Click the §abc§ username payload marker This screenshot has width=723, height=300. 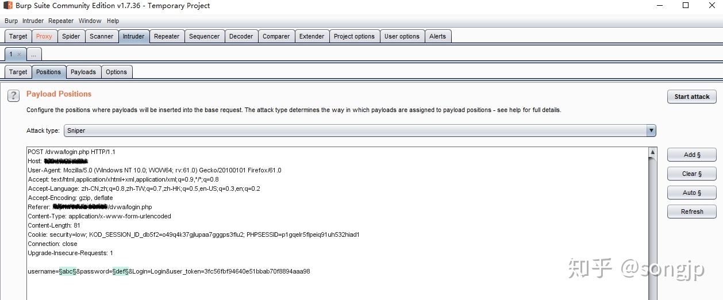click(x=67, y=271)
